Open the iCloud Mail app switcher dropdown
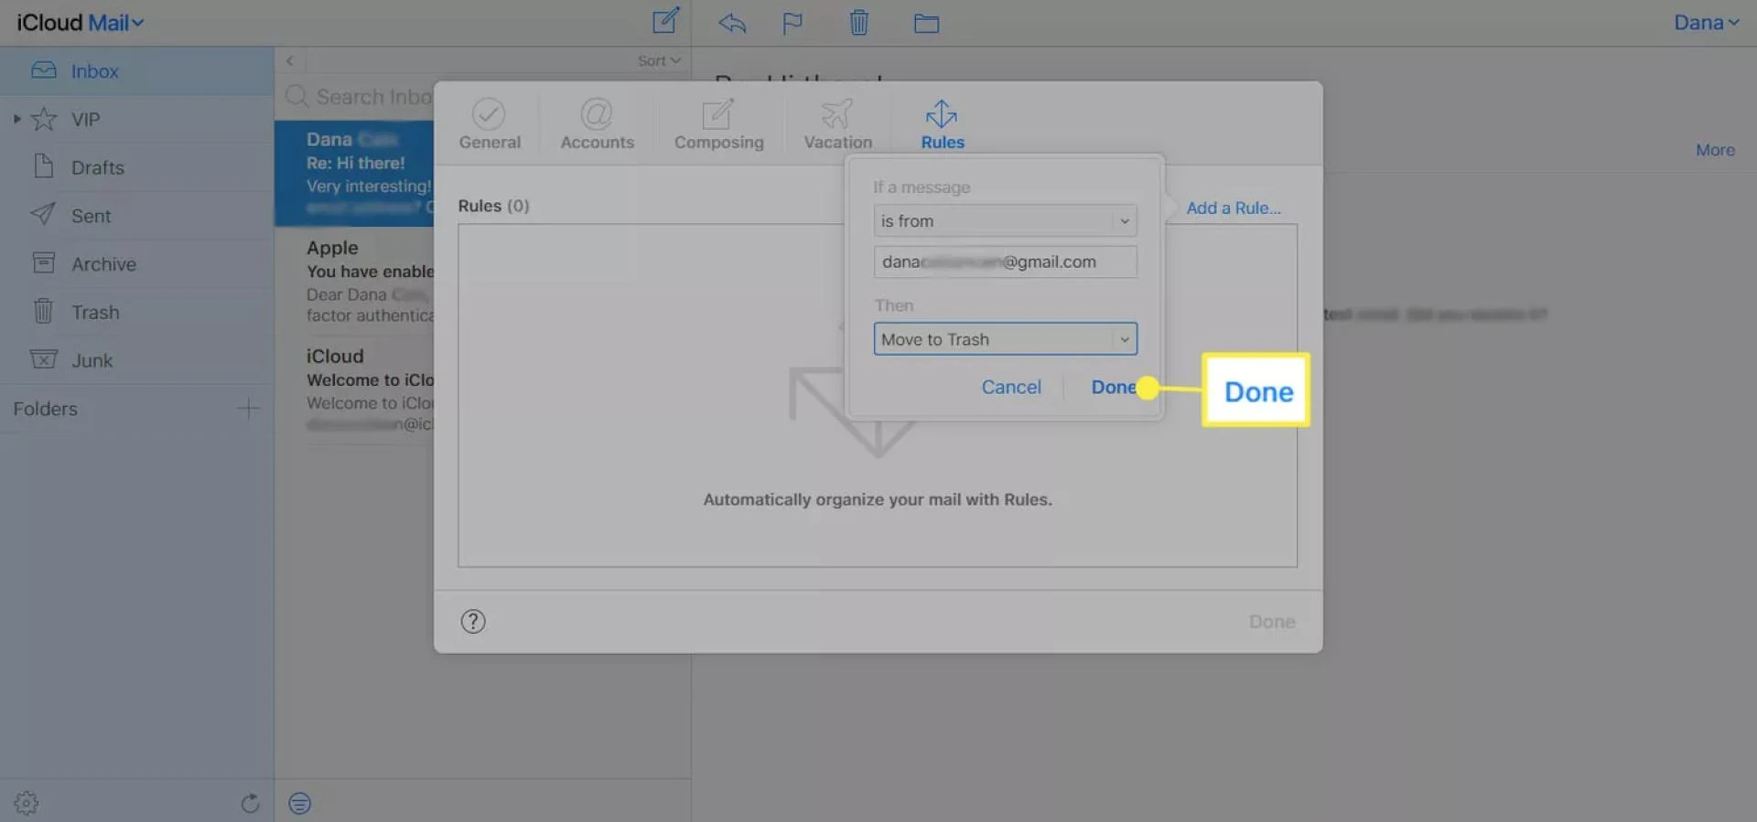Screen dimensions: 1757x822 (x=81, y=23)
